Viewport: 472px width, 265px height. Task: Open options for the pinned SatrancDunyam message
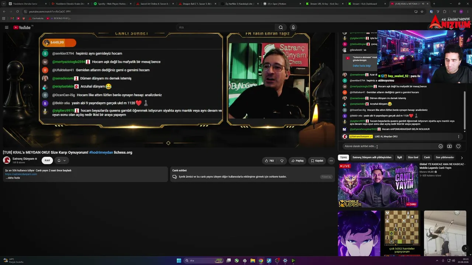[x=459, y=137]
